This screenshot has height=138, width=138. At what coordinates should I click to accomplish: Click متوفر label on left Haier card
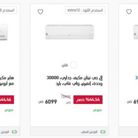point(9,110)
